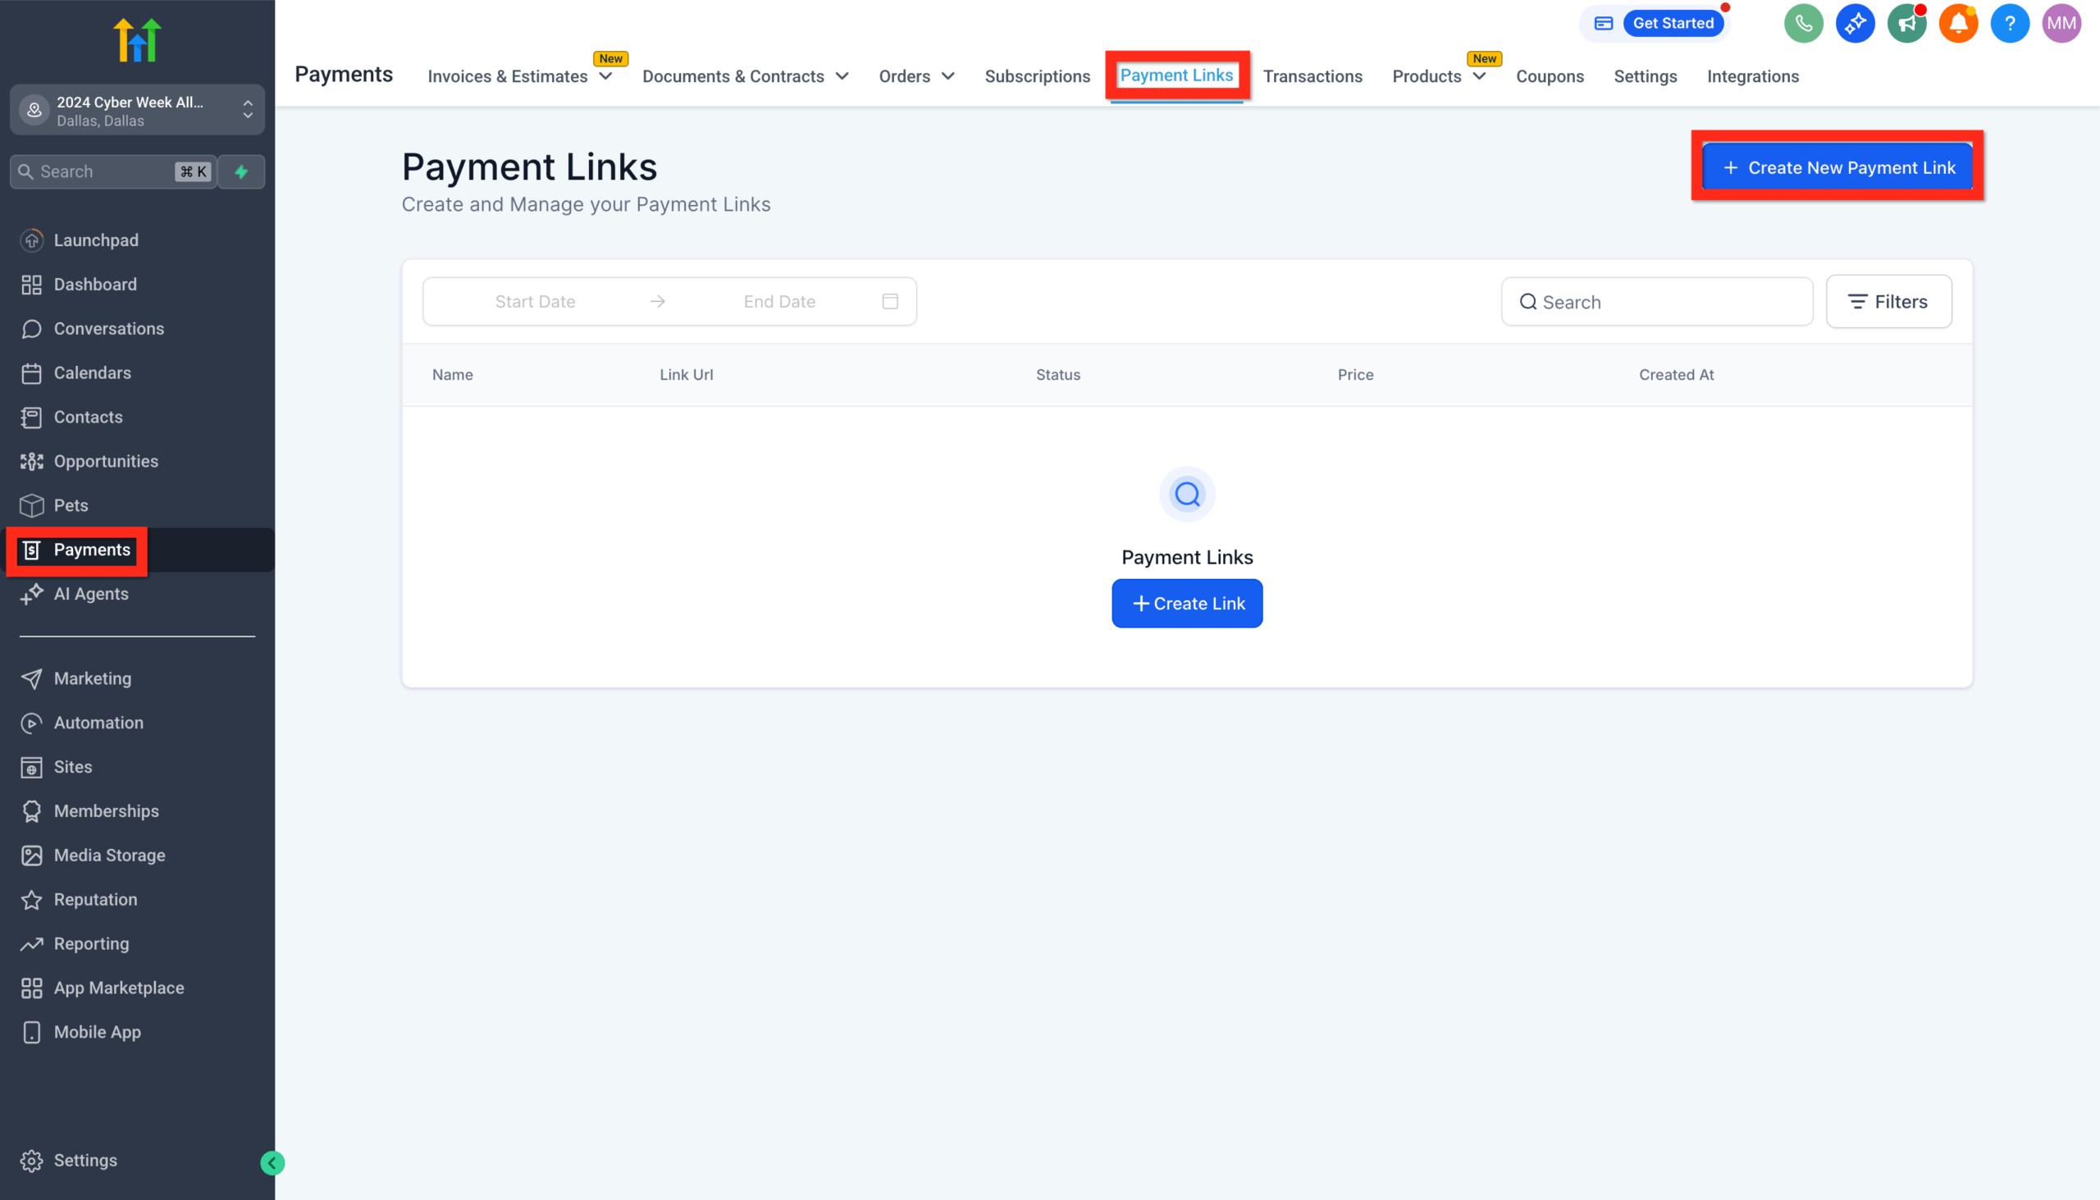
Task: Switch to the Subscriptions tab
Action: click(1037, 75)
